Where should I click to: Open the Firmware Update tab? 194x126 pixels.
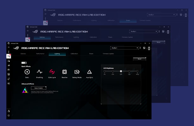pyautogui.click(x=108, y=54)
